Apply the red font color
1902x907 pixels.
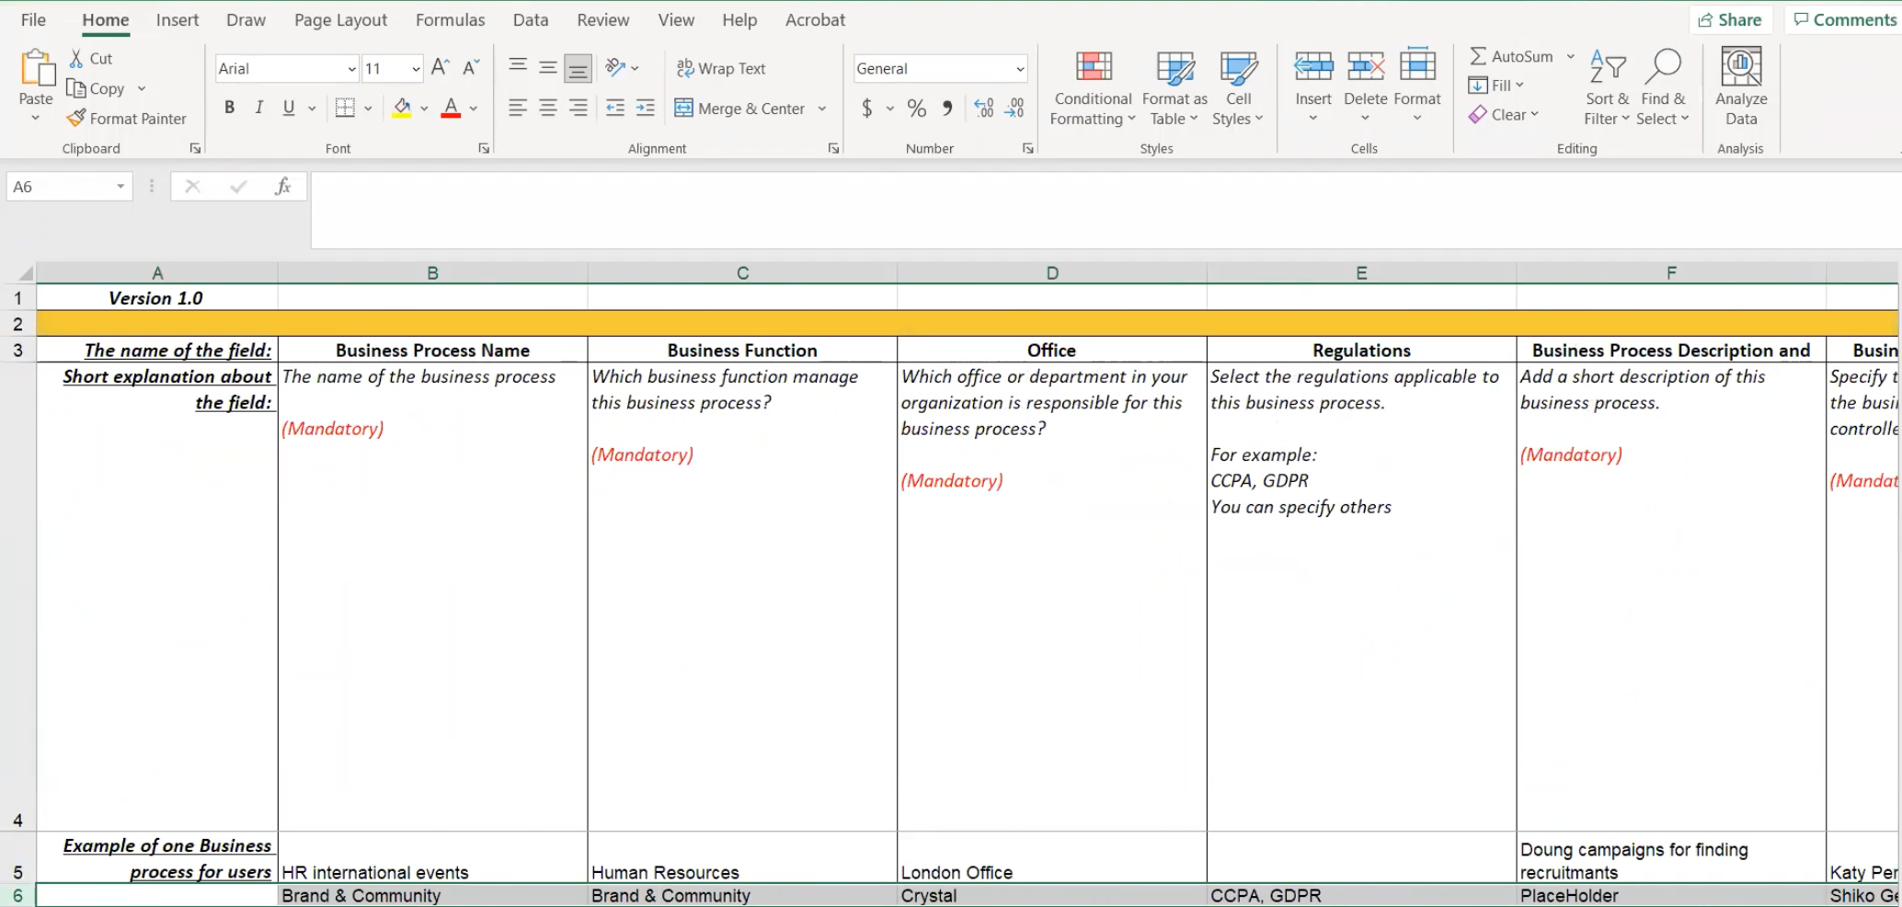point(451,109)
